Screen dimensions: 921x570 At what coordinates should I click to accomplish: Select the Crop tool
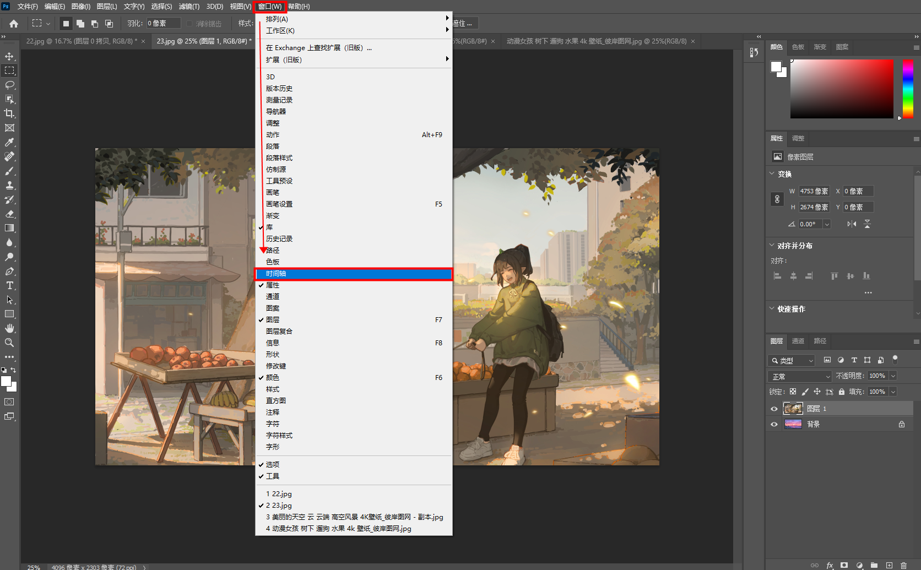pos(9,113)
